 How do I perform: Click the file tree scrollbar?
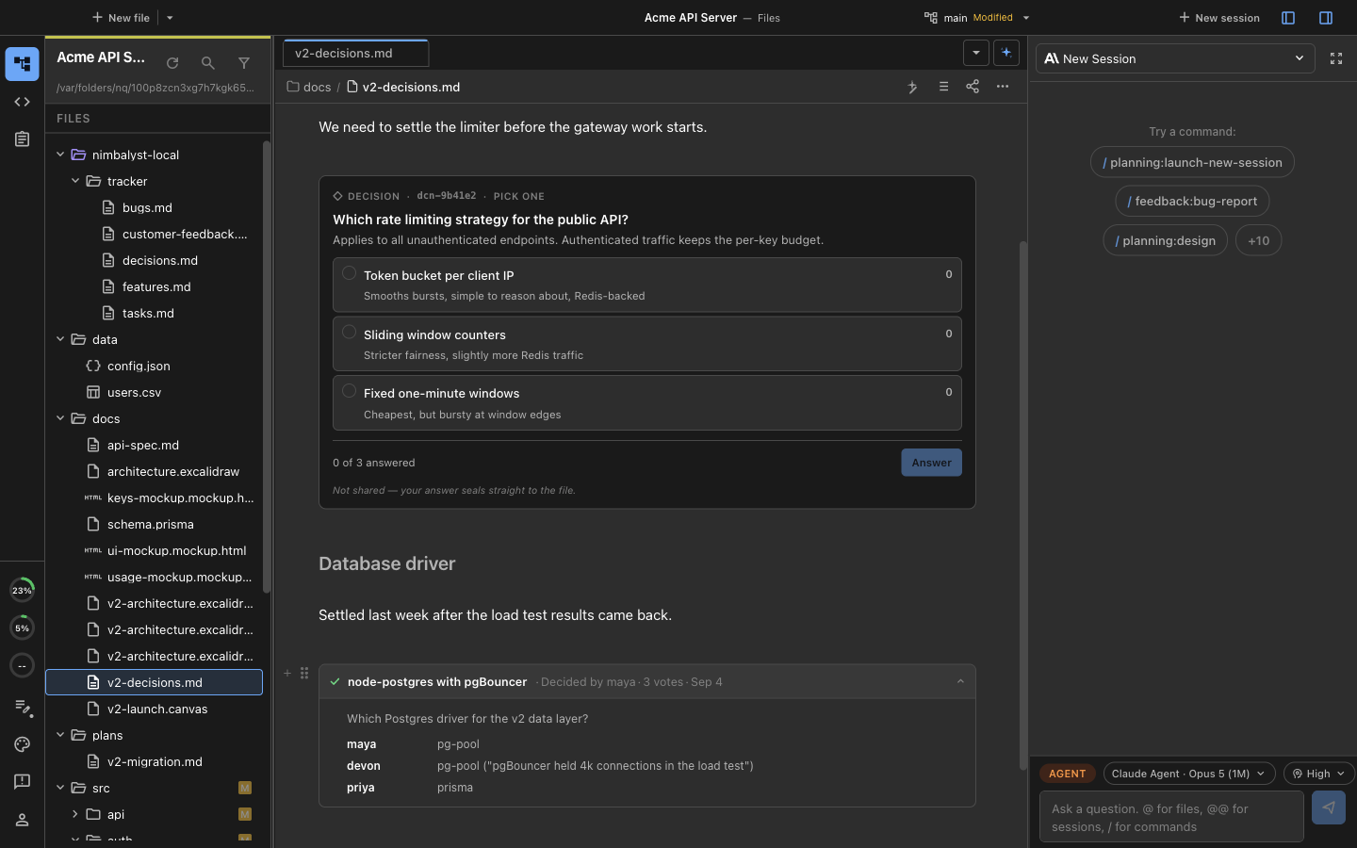(x=267, y=367)
